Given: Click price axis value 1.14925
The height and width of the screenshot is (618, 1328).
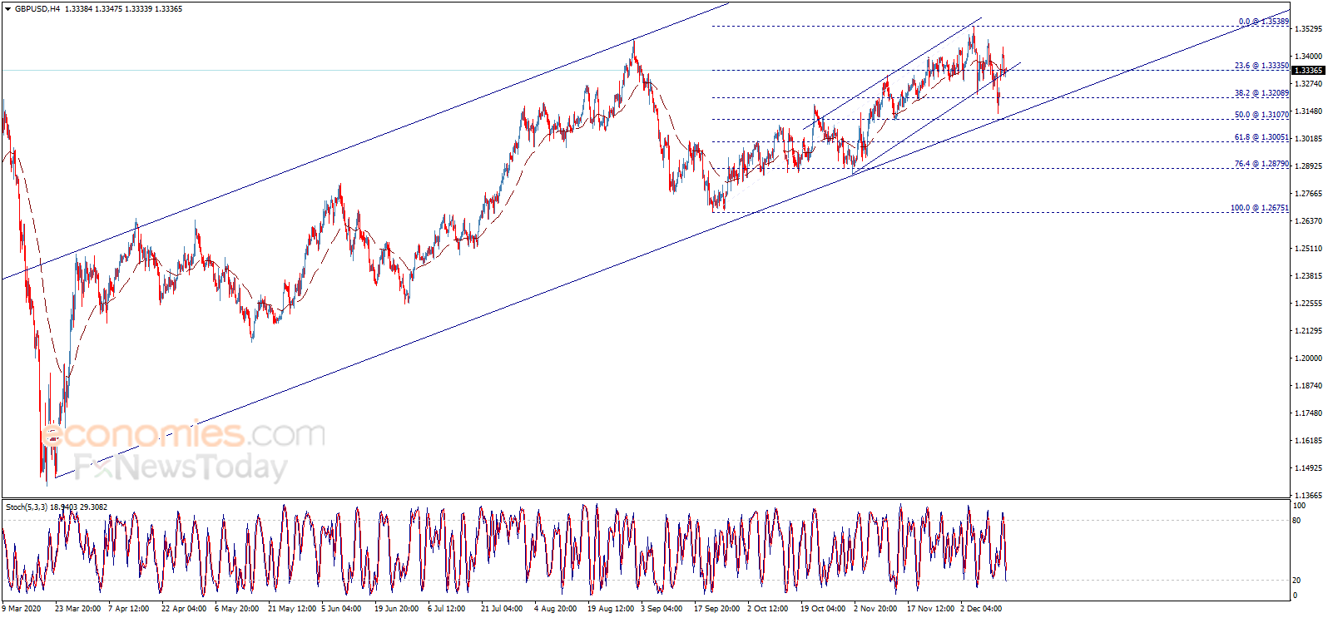Looking at the screenshot, I should click(x=1308, y=468).
